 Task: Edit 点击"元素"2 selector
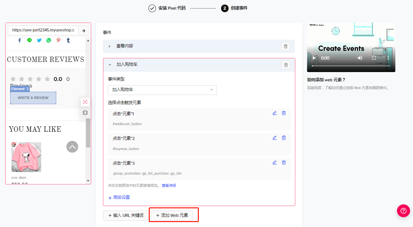275,138
